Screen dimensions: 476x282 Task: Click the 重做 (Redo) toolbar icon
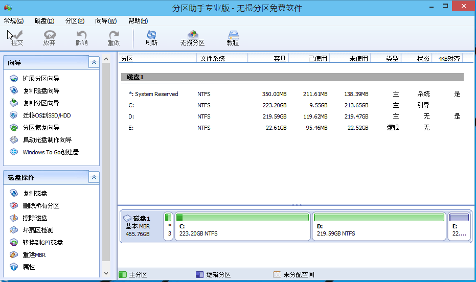tap(114, 38)
